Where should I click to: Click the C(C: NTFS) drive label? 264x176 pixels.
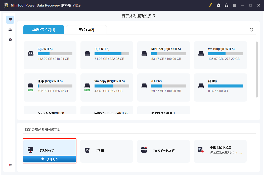[x=45, y=49]
